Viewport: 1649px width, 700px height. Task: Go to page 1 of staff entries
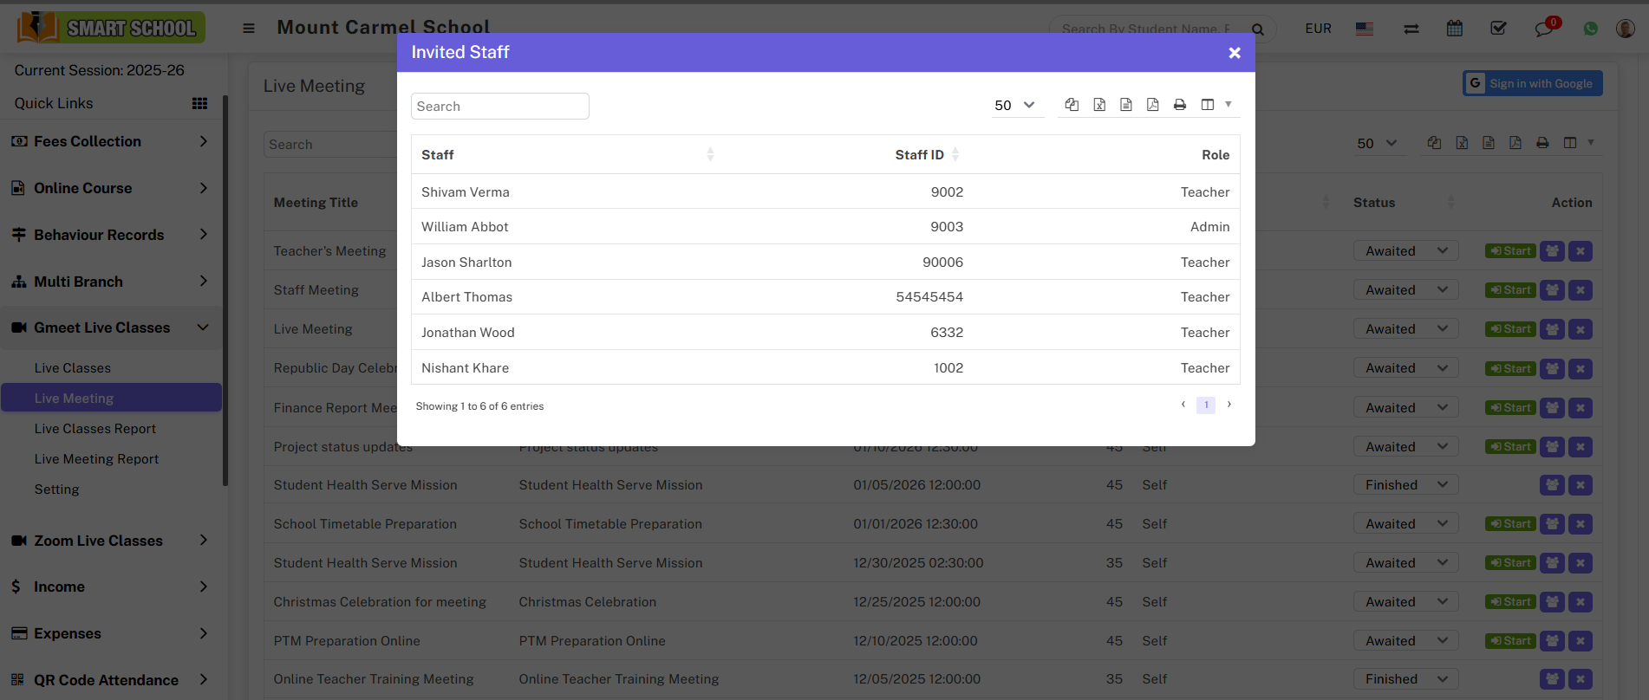[1206, 405]
